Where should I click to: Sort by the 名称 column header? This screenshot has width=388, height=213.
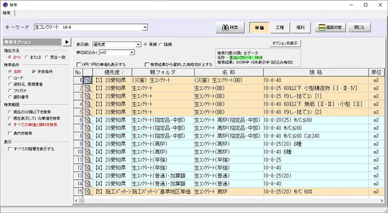(x=229, y=72)
